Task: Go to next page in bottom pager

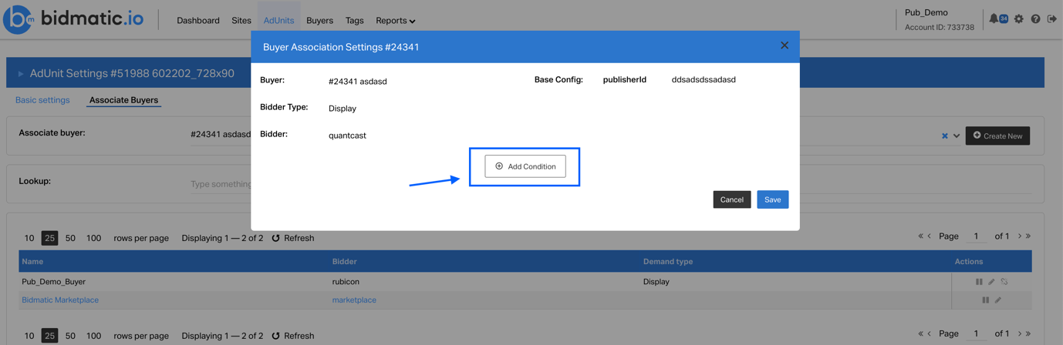Action: (x=1020, y=333)
